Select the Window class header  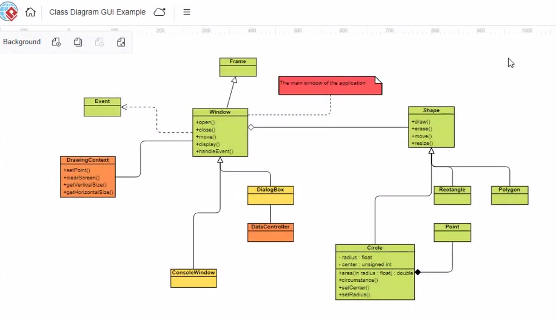pos(220,112)
